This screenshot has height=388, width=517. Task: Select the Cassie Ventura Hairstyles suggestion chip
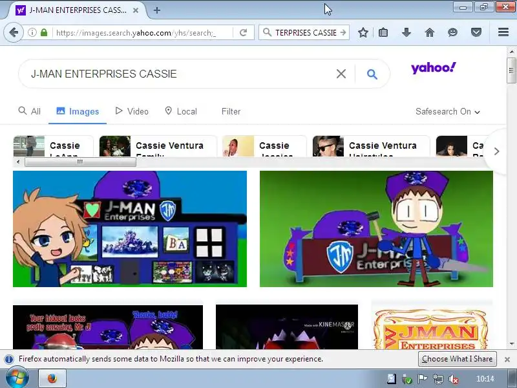tap(371, 146)
